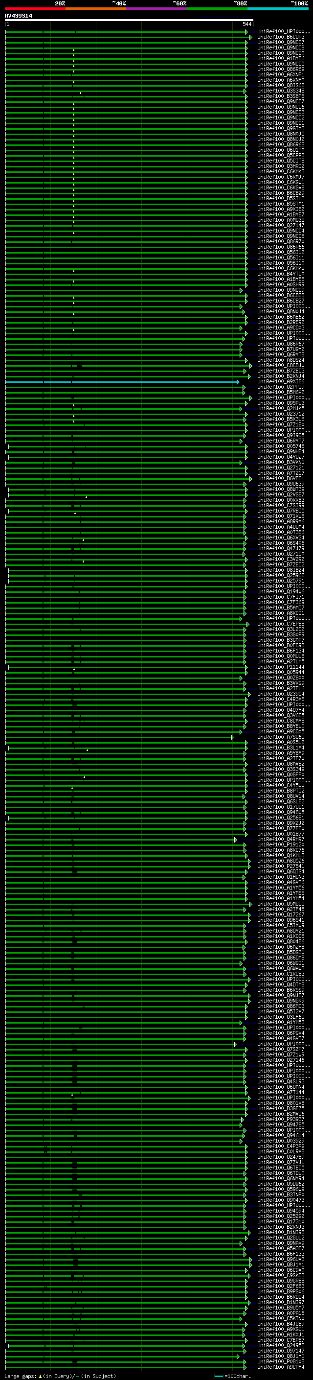The height and width of the screenshot is (1380, 313).
Task: Open hit UniRef100_B3VKN0
Action: [281, 463]
